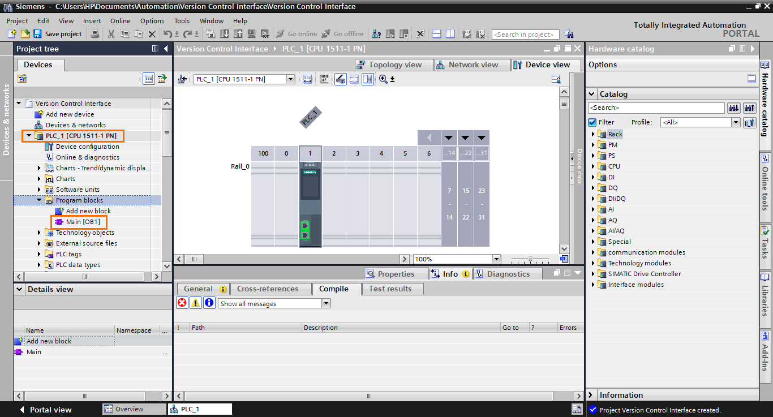Open the Profile <All> dropdown
Viewport: 773px width, 417px height.
click(x=736, y=122)
